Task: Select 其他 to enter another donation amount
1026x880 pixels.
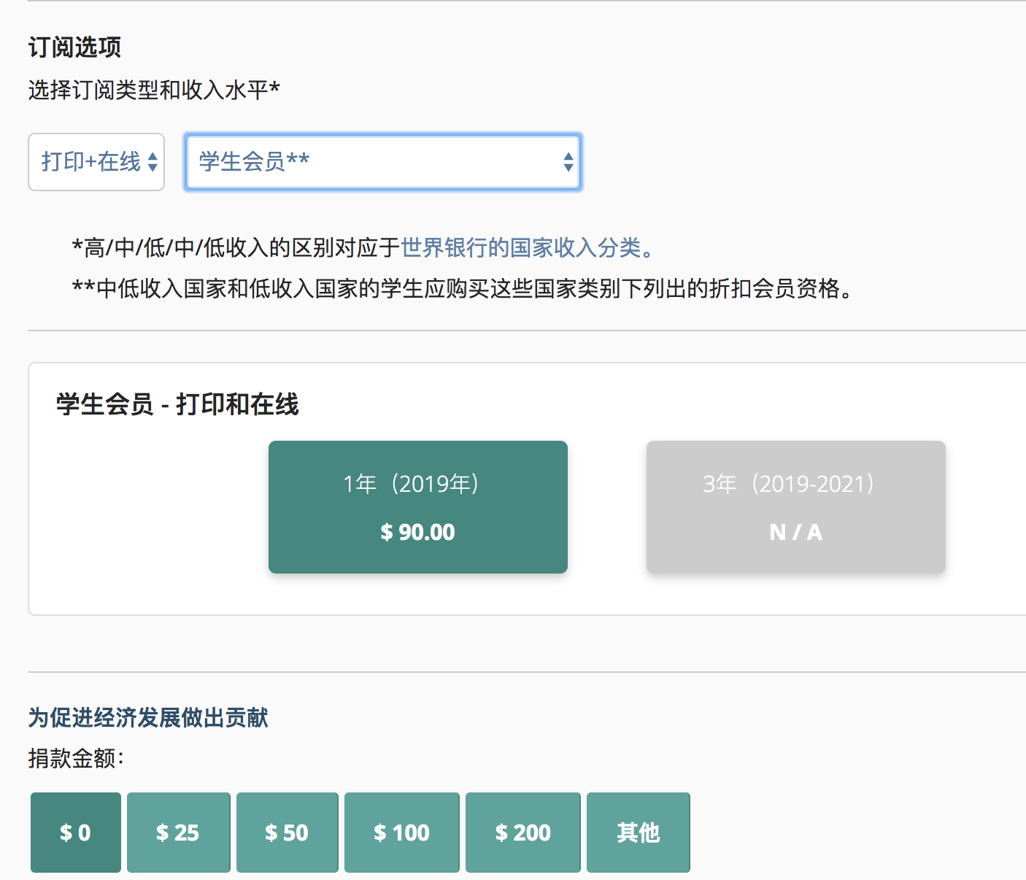Action: click(x=638, y=833)
